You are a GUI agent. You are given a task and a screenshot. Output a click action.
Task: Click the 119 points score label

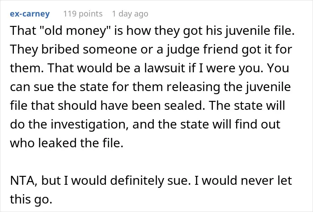83,14
